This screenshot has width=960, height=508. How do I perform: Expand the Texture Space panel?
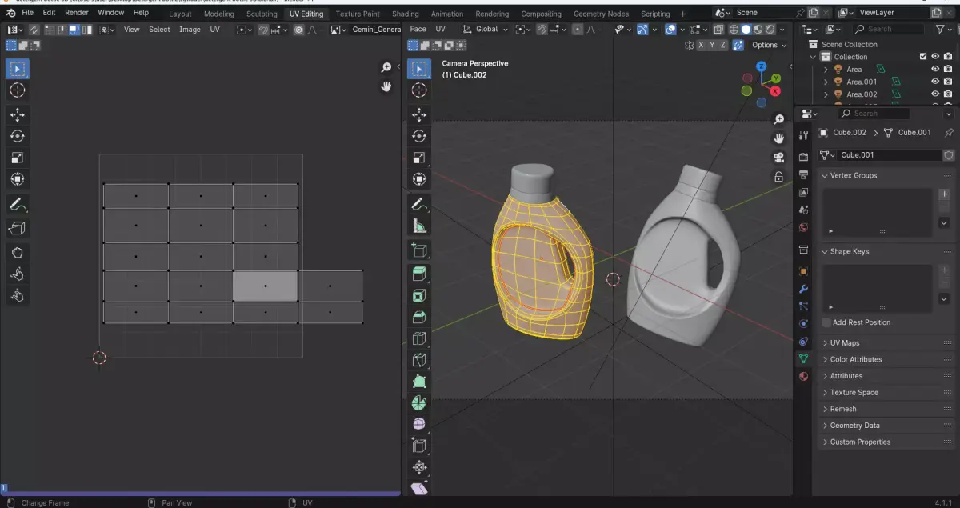tap(888, 392)
